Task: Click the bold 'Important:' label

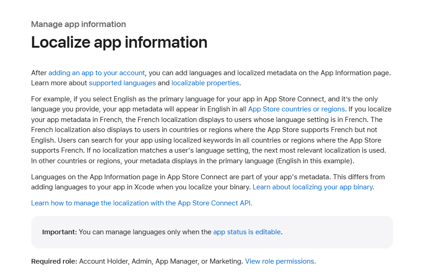Action: click(60, 232)
